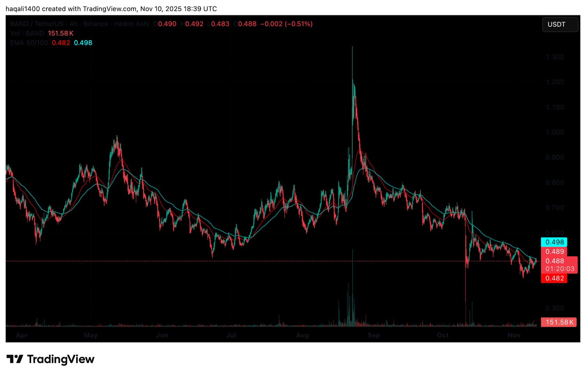Screen dimensions: 586x376
Task: Click the 151.58K volume axis label
Action: 559,322
